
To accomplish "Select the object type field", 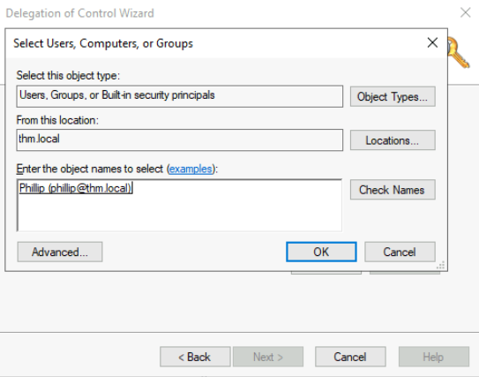I will tap(180, 96).
